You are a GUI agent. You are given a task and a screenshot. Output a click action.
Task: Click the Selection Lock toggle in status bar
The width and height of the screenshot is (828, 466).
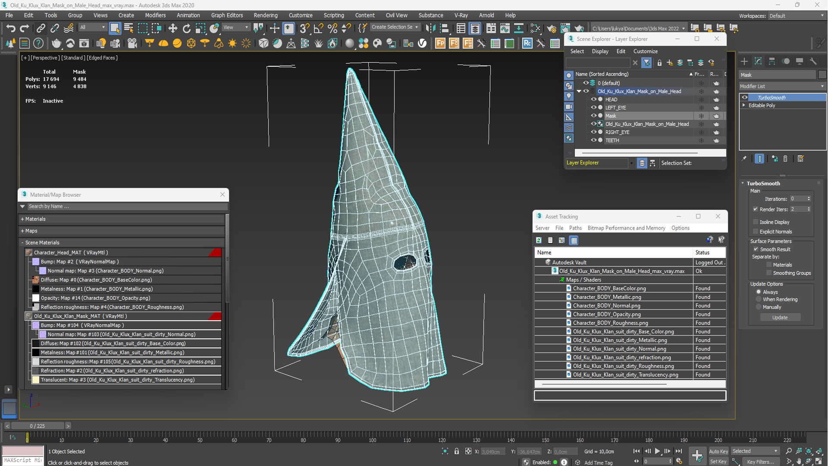456,451
